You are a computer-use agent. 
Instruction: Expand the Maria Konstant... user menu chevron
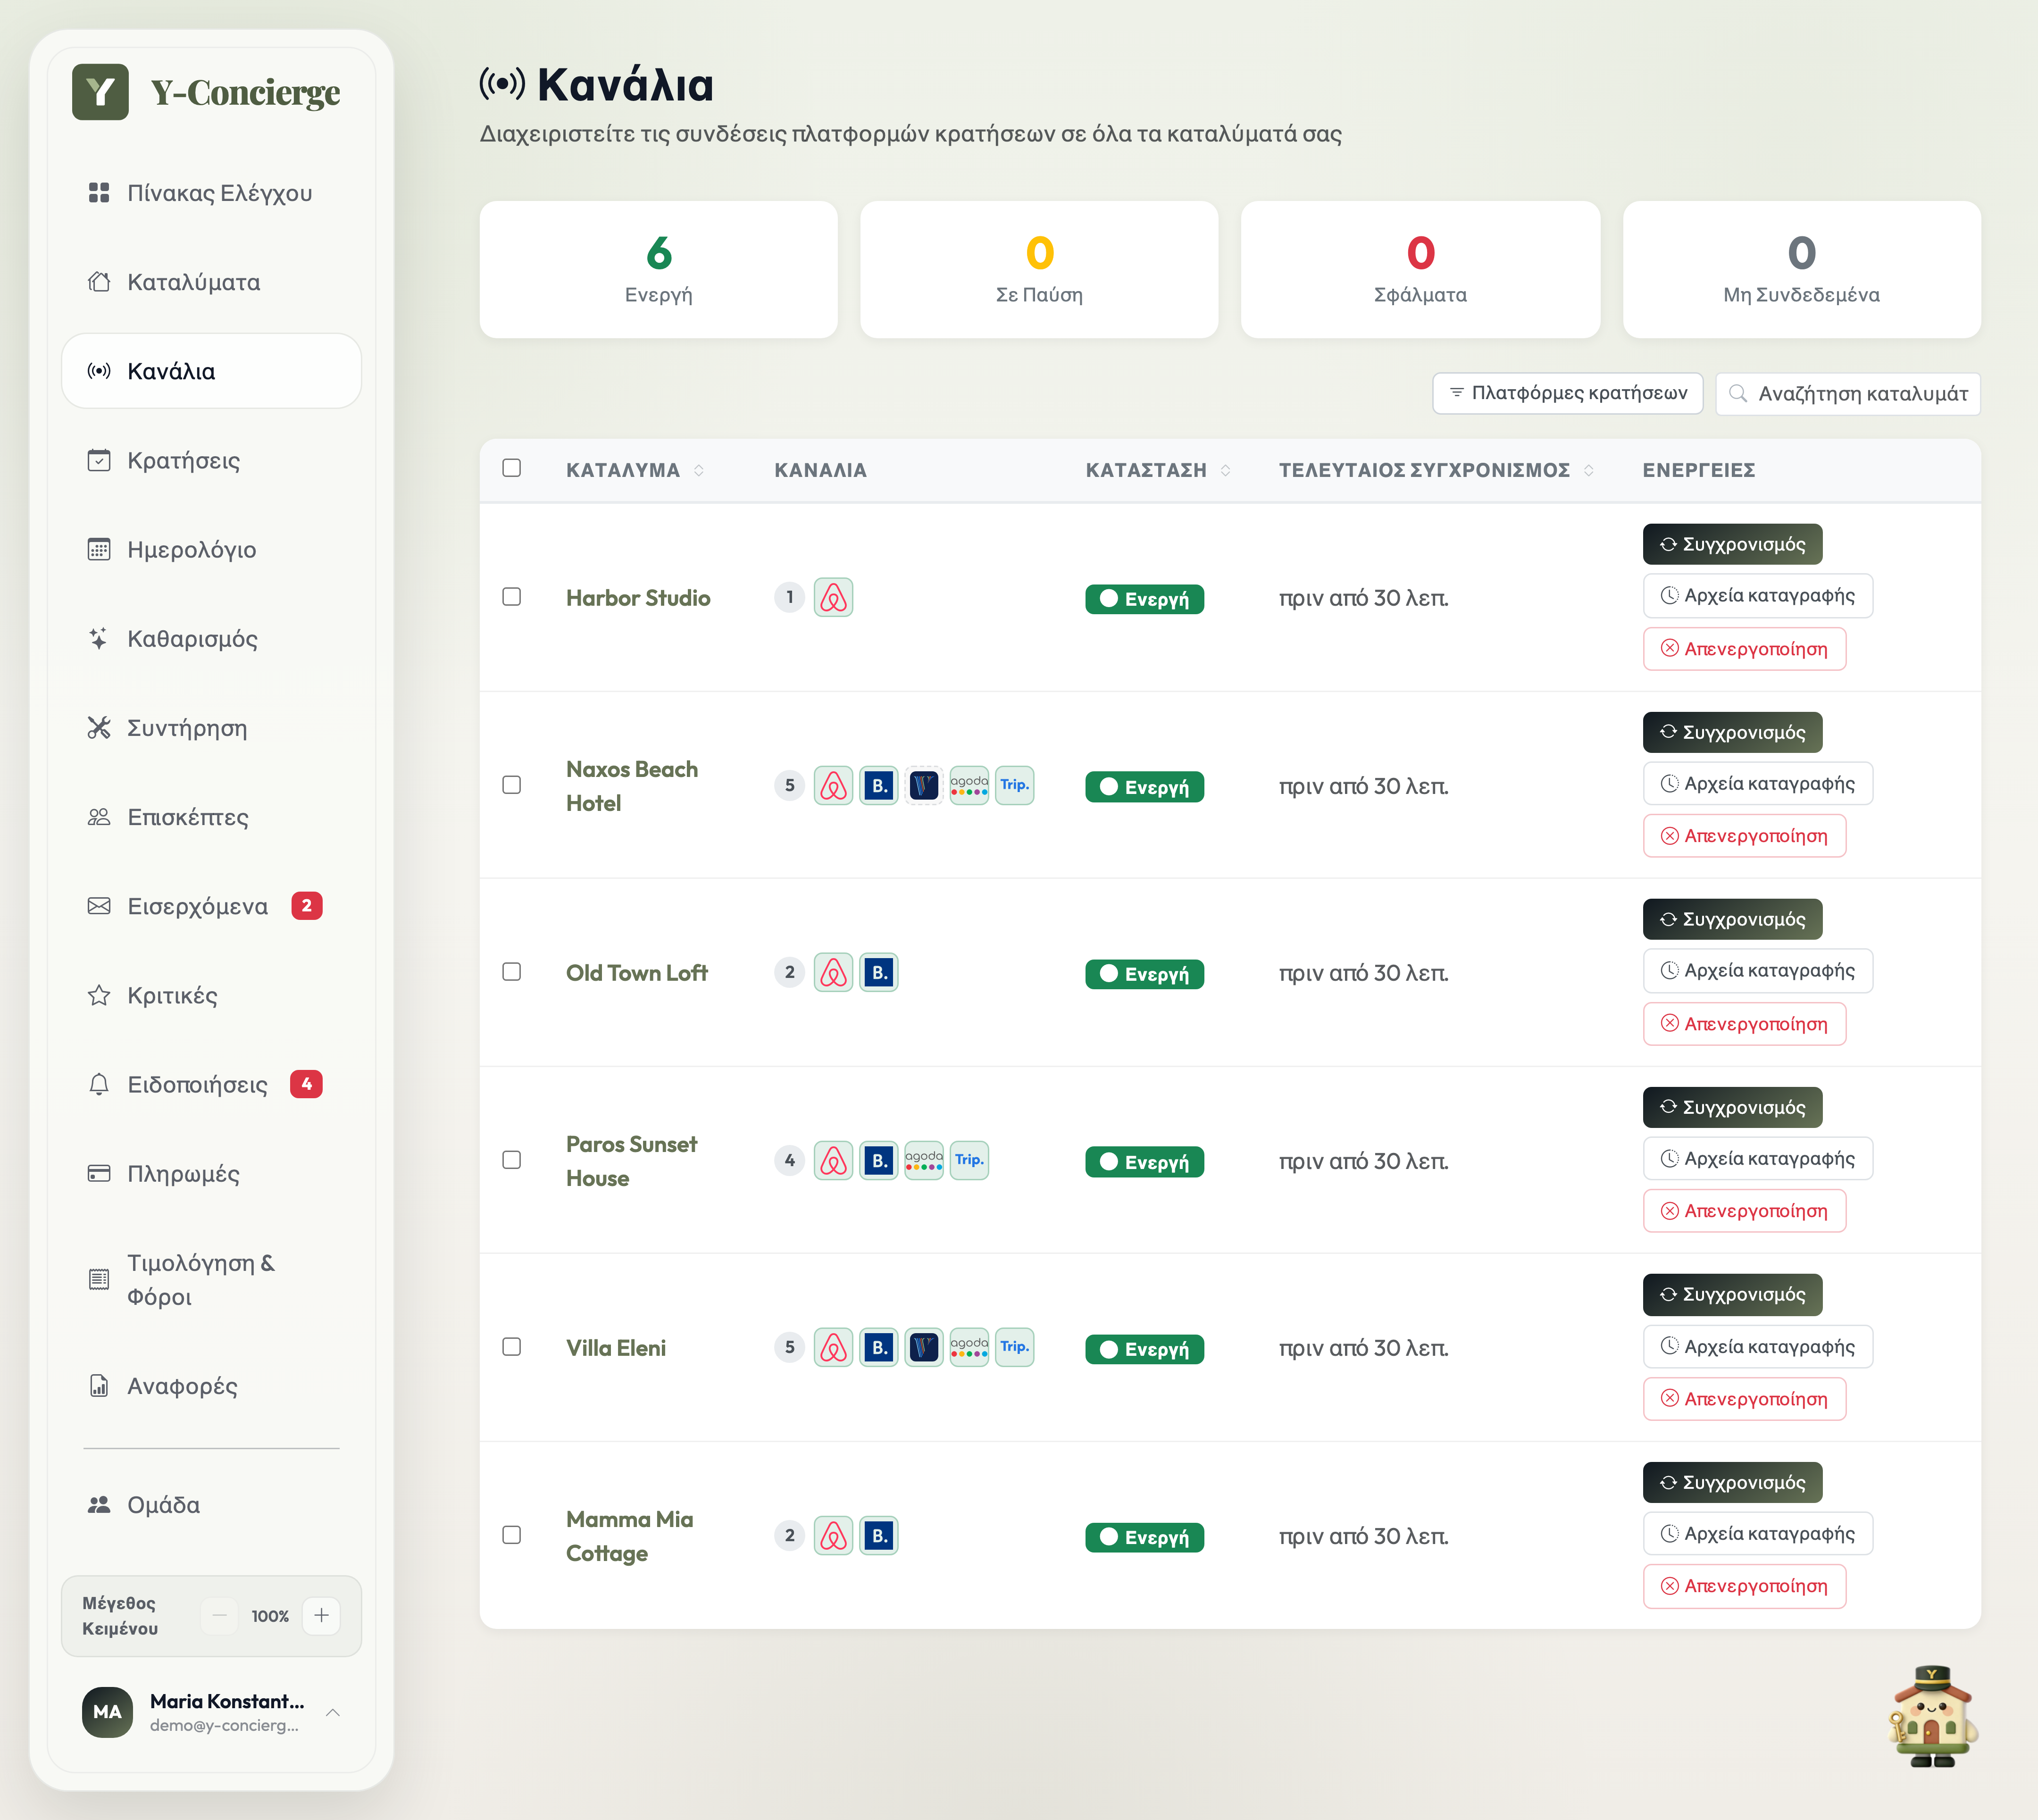(x=333, y=1712)
